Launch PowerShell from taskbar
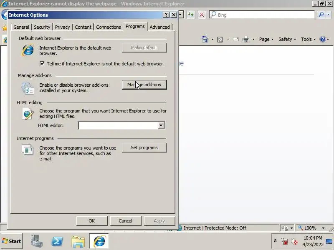The height and width of the screenshot is (250, 334). pos(57,241)
